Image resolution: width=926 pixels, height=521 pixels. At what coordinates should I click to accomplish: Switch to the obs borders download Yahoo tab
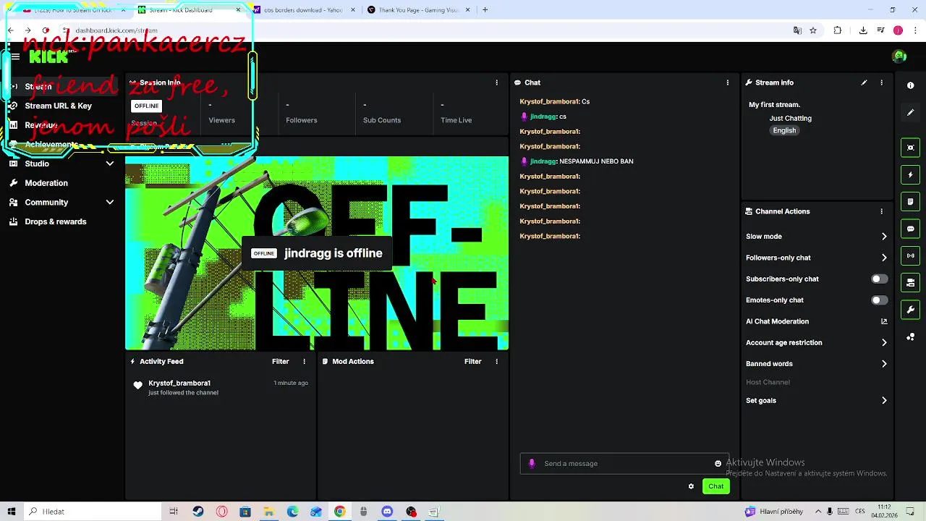pos(304,10)
